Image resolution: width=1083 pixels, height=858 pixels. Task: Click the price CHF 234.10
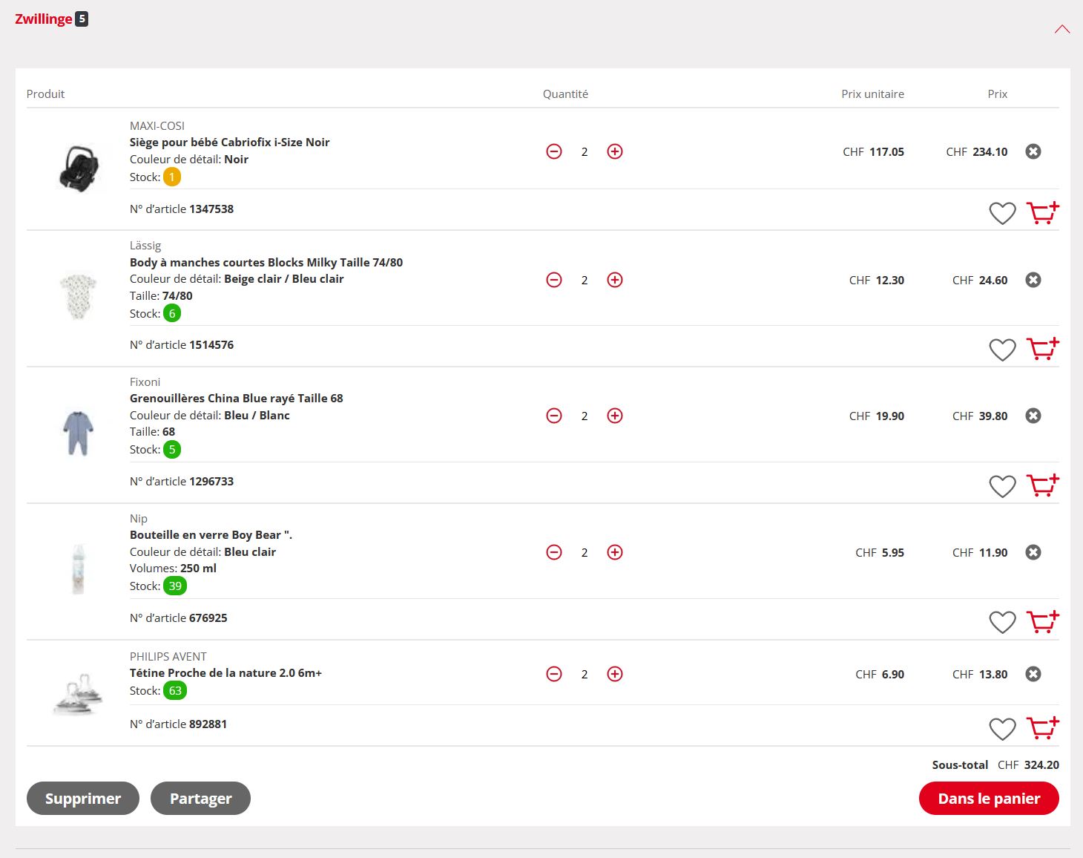coord(977,152)
